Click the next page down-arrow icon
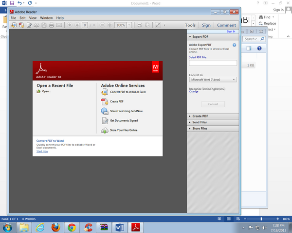The height and width of the screenshot is (233, 292). coord(77,25)
